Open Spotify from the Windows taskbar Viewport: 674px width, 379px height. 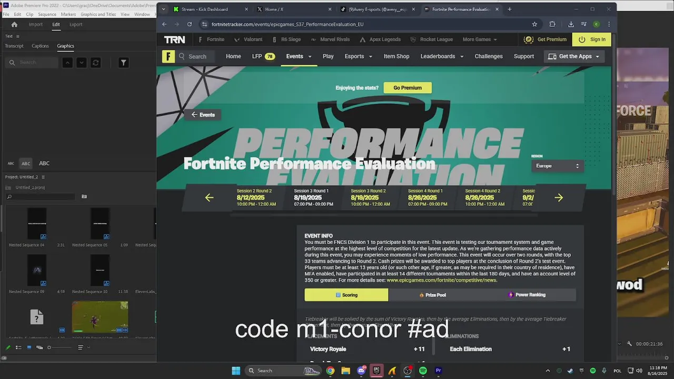(x=423, y=371)
